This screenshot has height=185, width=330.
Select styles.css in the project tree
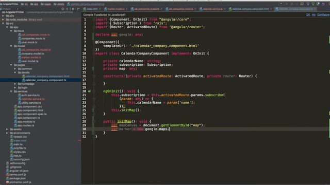pyautogui.click(x=20, y=152)
